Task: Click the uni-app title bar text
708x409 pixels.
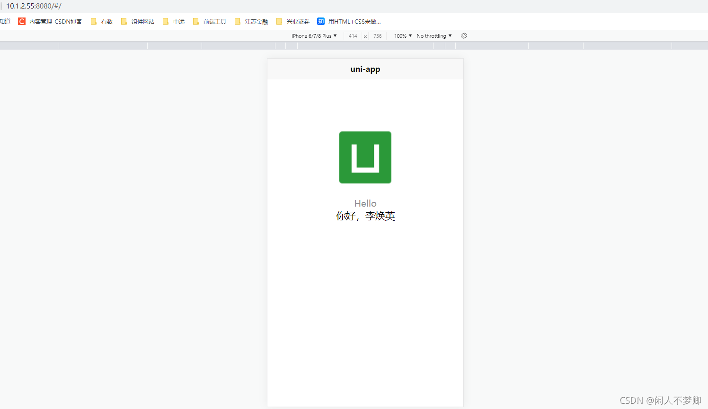Action: [x=365, y=69]
